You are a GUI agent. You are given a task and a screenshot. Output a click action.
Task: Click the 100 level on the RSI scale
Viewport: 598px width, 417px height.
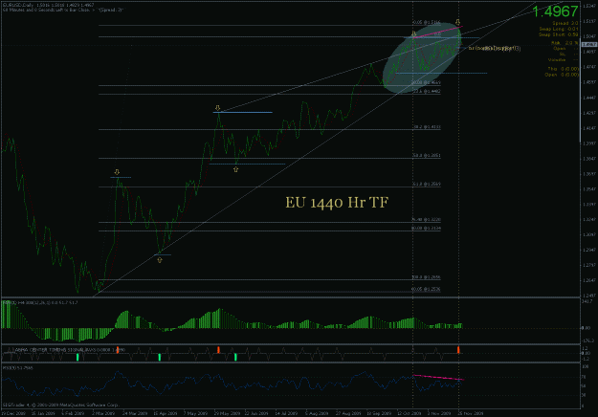pyautogui.click(x=585, y=366)
